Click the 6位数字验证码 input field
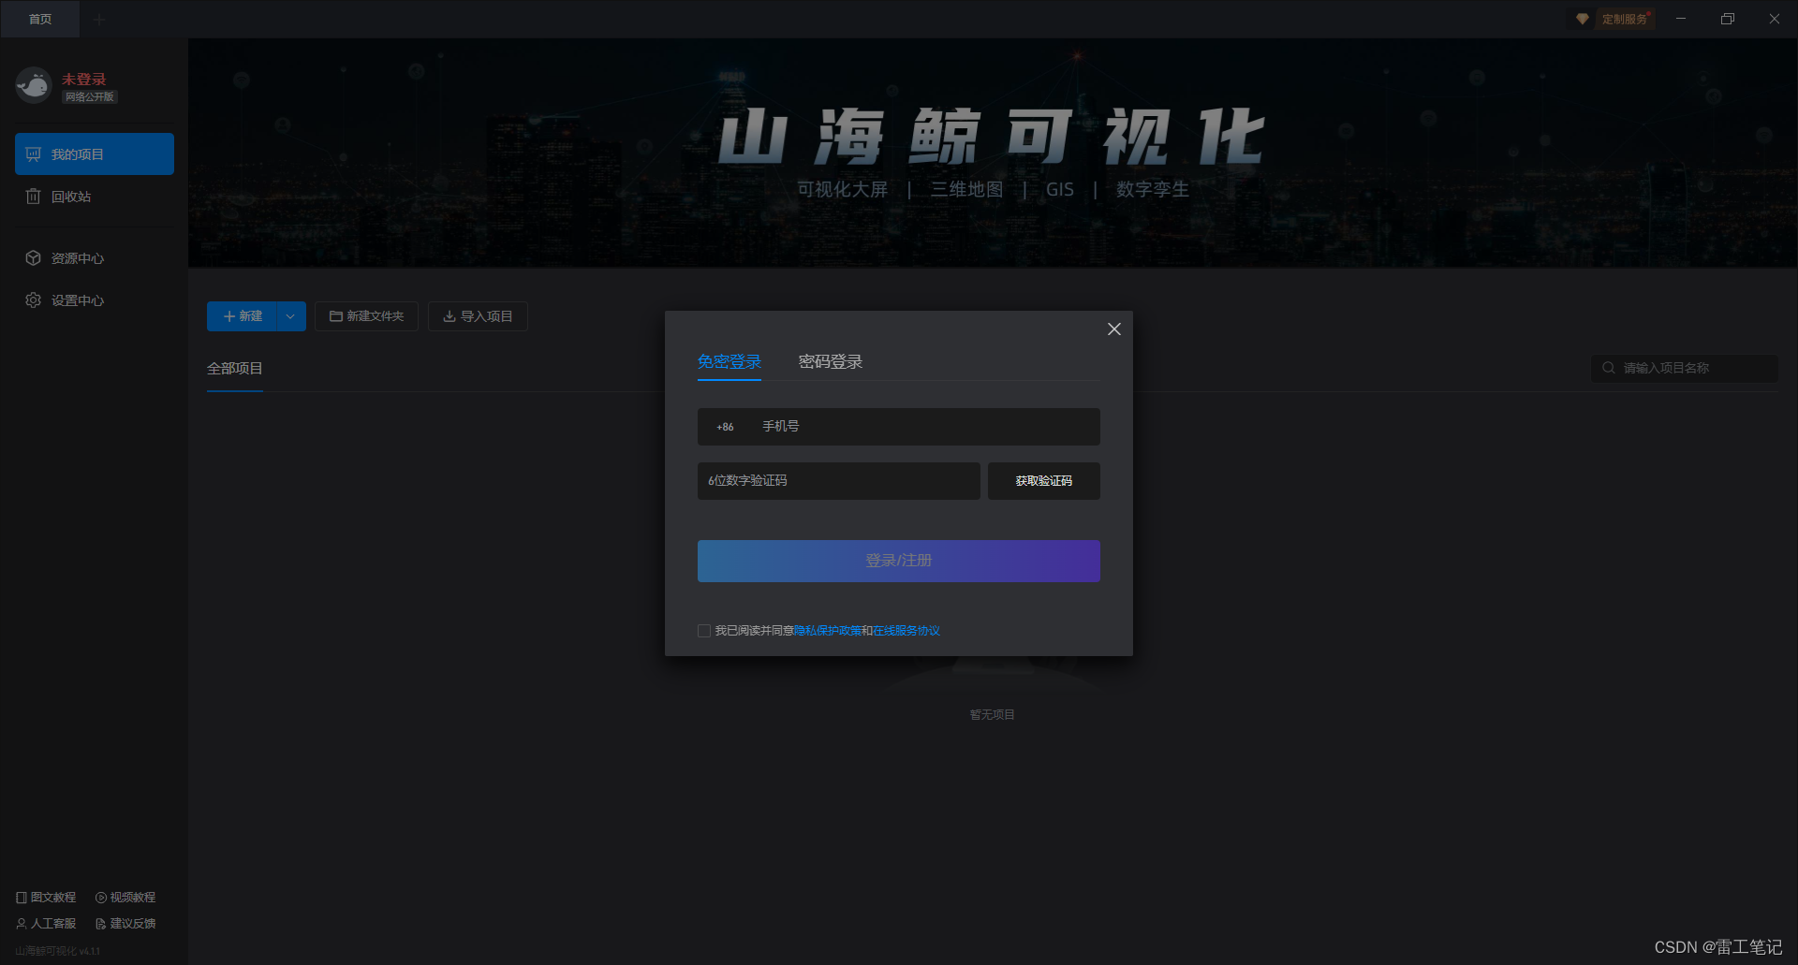 click(x=839, y=481)
